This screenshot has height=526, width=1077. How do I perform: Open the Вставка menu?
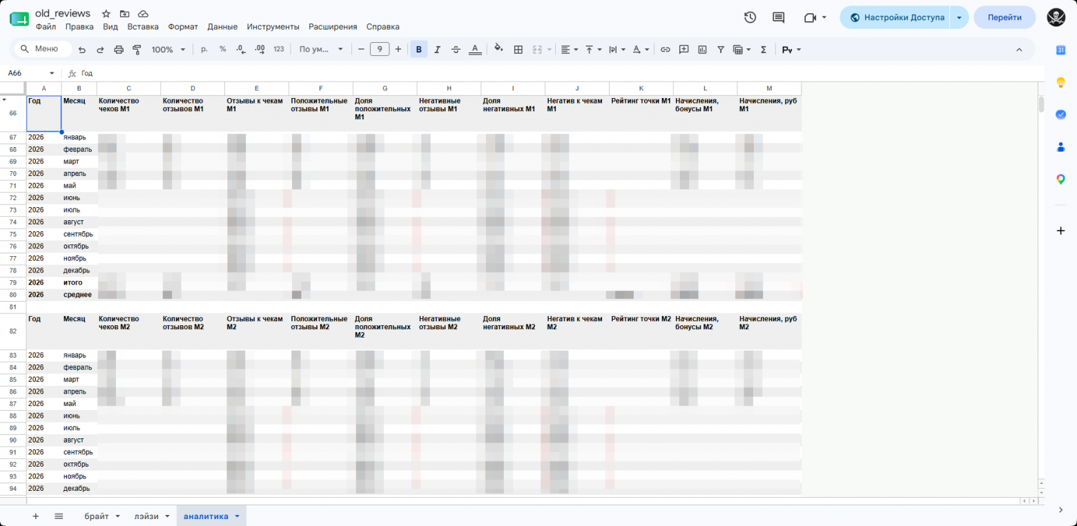143,27
